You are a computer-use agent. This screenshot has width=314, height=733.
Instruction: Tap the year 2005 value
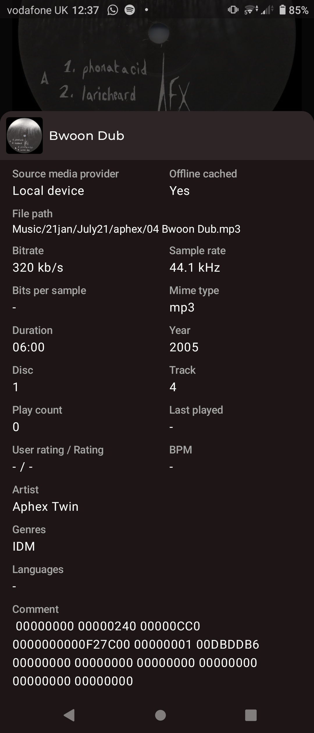pyautogui.click(x=184, y=347)
